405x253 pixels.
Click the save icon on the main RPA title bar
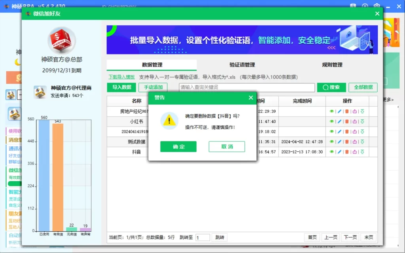pyautogui.click(x=353, y=6)
